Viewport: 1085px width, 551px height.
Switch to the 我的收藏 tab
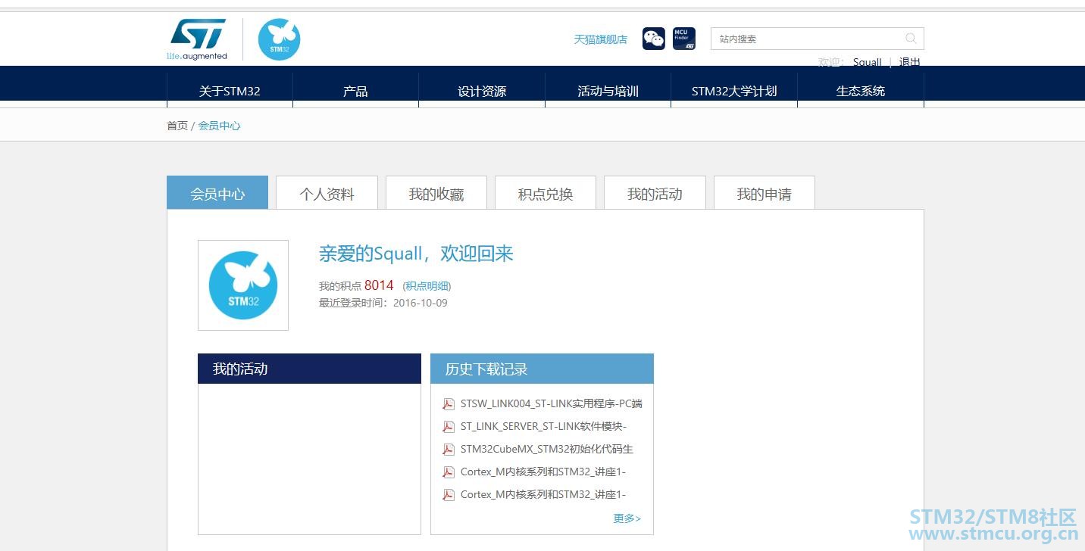436,193
